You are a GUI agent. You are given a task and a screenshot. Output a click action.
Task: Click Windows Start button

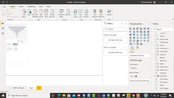3,96
